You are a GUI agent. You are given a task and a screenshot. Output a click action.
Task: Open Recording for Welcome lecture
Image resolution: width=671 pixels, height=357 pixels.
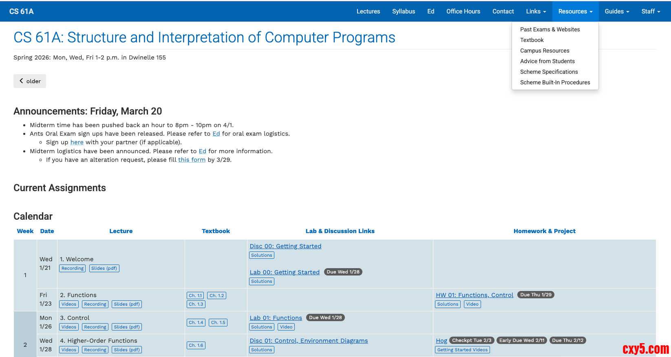point(73,268)
